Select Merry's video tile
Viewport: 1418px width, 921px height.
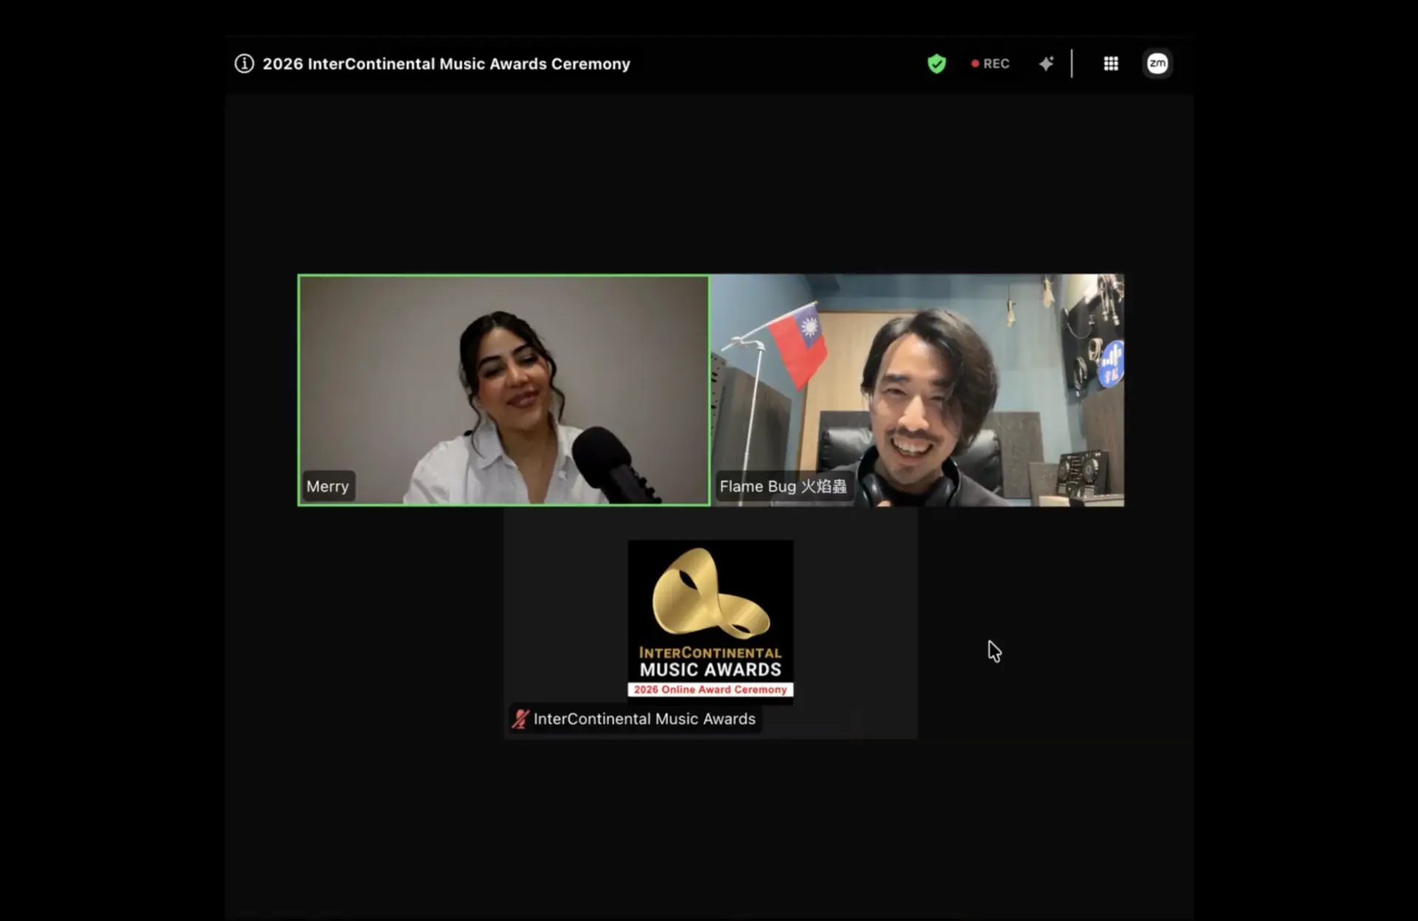coord(504,390)
